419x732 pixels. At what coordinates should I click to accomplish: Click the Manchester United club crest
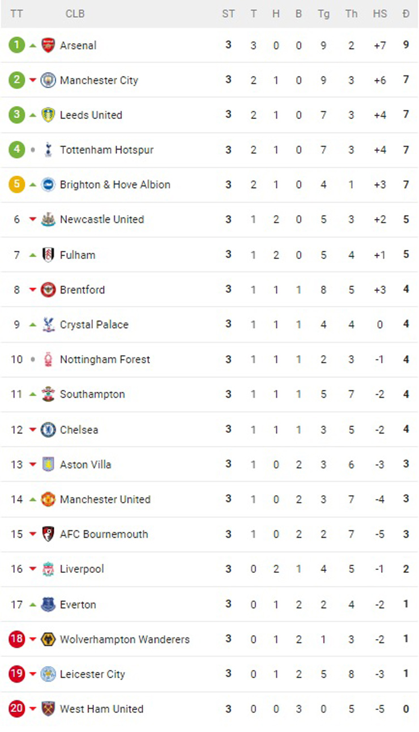(48, 499)
